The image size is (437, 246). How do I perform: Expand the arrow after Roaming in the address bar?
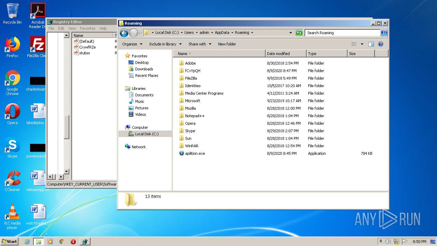252,33
